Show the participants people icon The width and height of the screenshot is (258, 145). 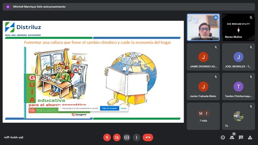(x=232, y=137)
